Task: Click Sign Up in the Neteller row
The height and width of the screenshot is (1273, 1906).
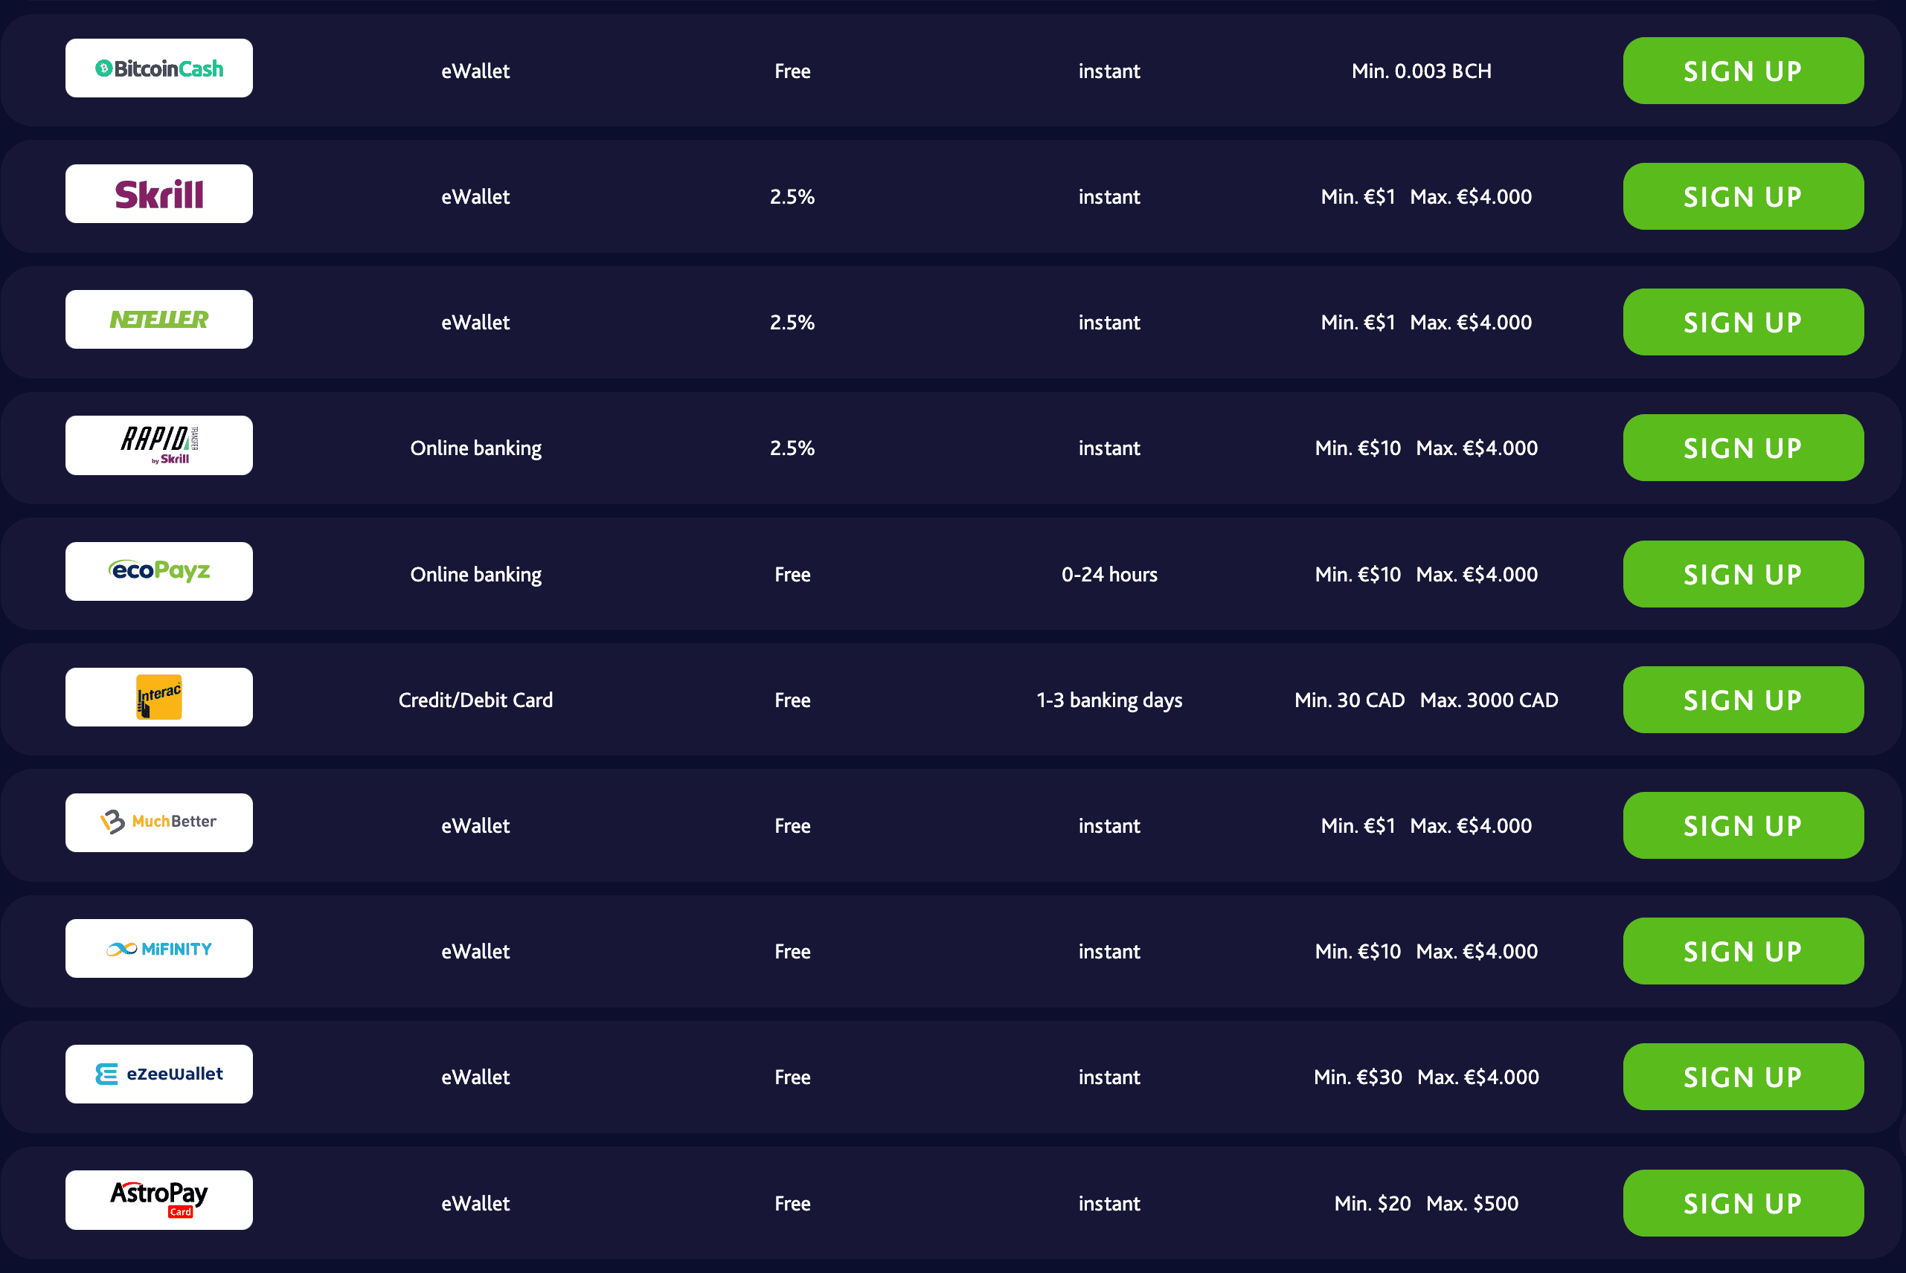Action: click(x=1743, y=322)
